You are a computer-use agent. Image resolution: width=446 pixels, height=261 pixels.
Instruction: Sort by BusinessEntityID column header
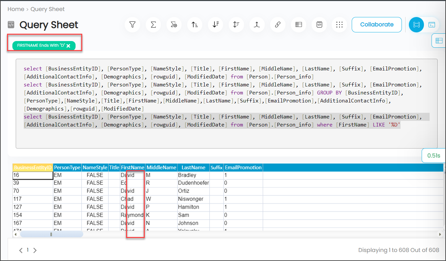pyautogui.click(x=33, y=168)
